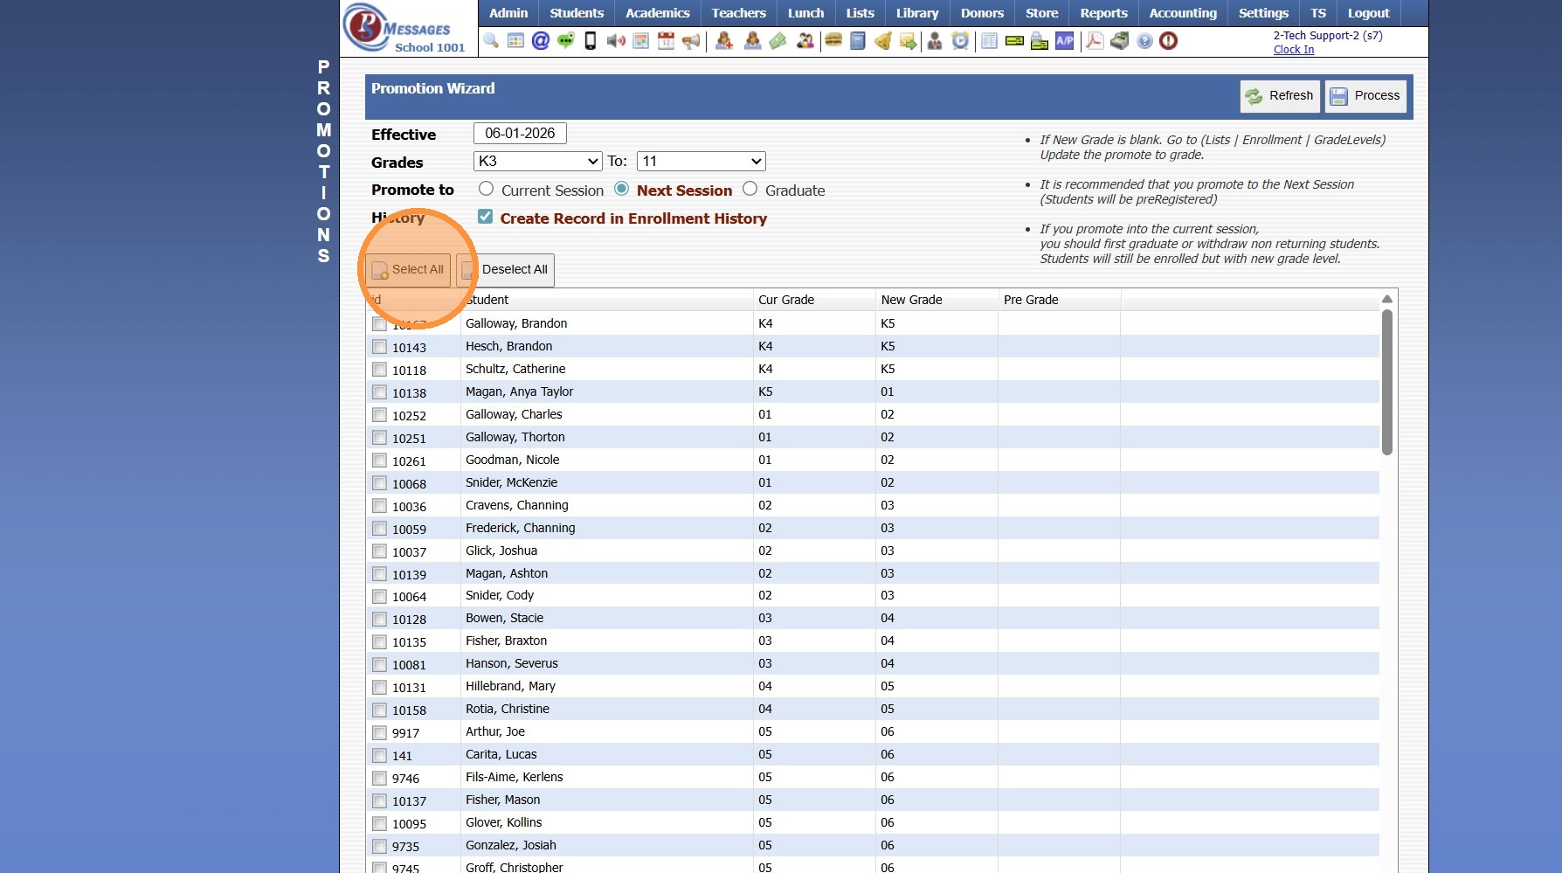Open the Accounting menu
The height and width of the screenshot is (873, 1562).
tap(1182, 13)
